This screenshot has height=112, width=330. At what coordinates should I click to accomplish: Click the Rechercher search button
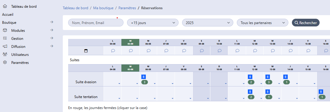[306, 23]
